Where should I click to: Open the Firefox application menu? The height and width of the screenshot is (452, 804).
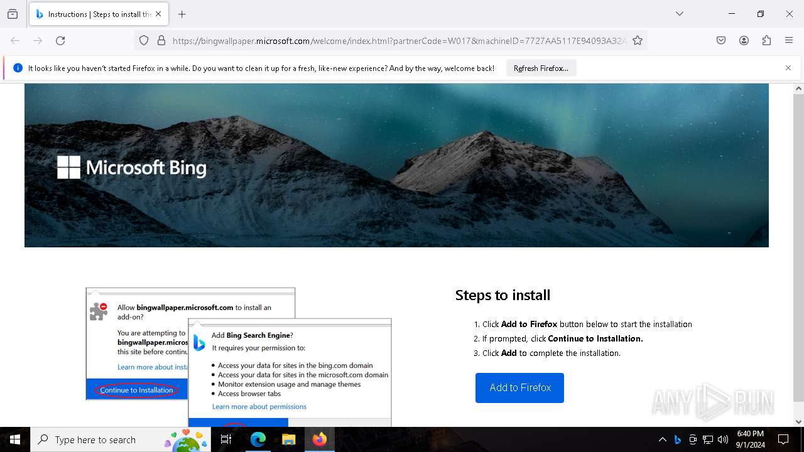point(789,41)
